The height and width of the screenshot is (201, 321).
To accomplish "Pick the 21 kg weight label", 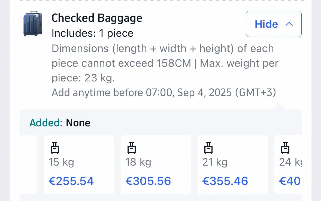I will (x=215, y=162).
